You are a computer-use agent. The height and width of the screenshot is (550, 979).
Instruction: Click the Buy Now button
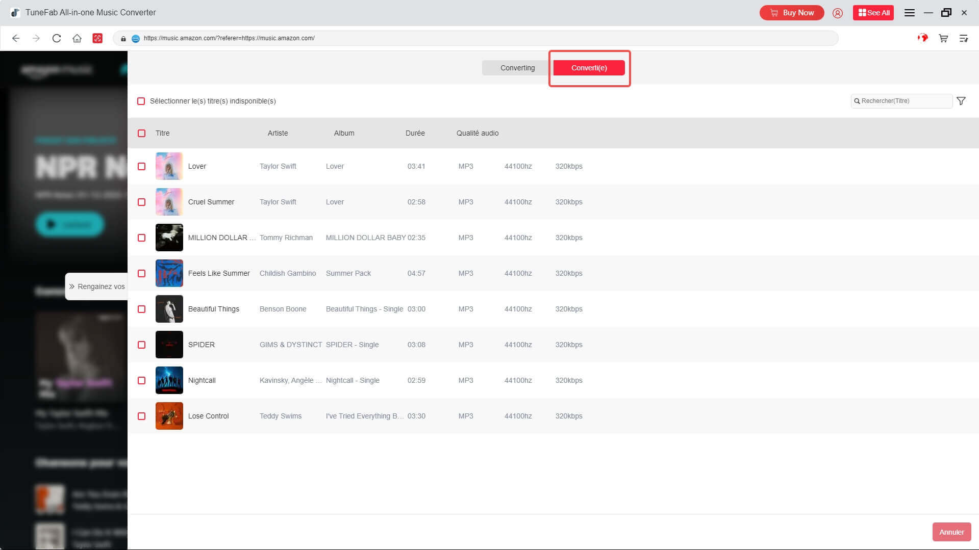791,13
